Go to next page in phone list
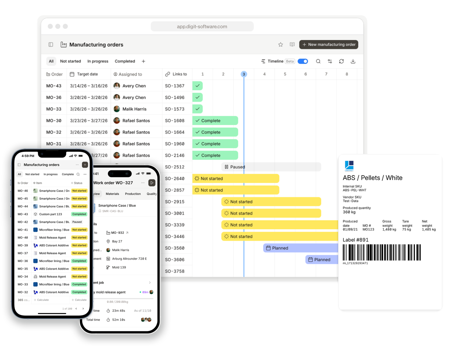 (x=83, y=309)
